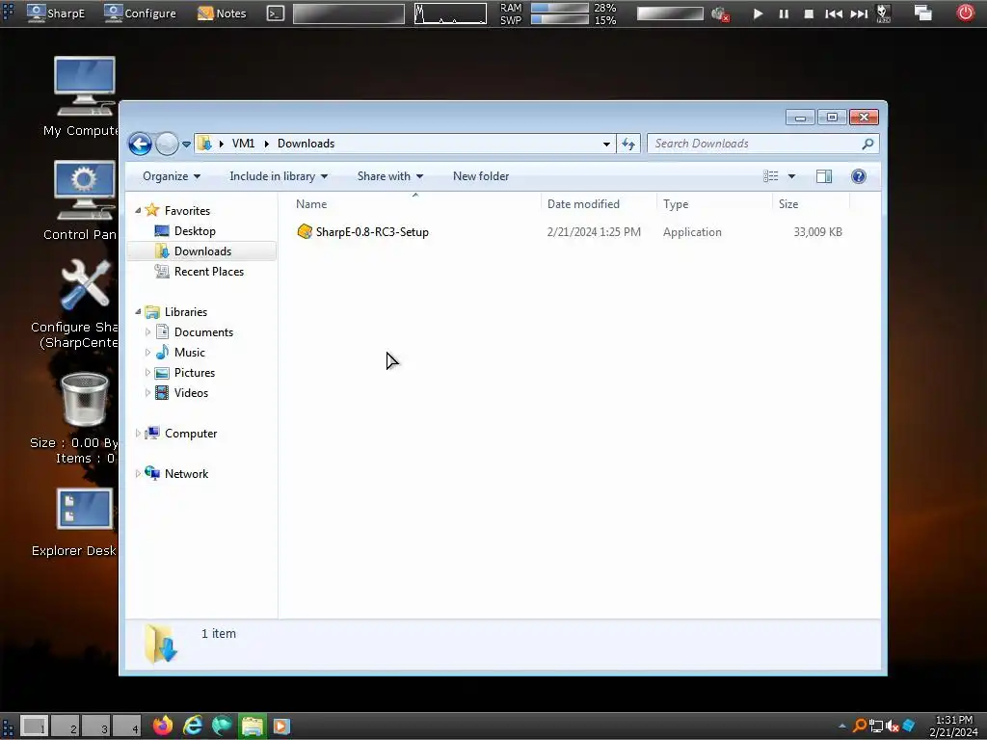Viewport: 987px width, 740px height.
Task: Expand the Documents library
Action: click(147, 331)
